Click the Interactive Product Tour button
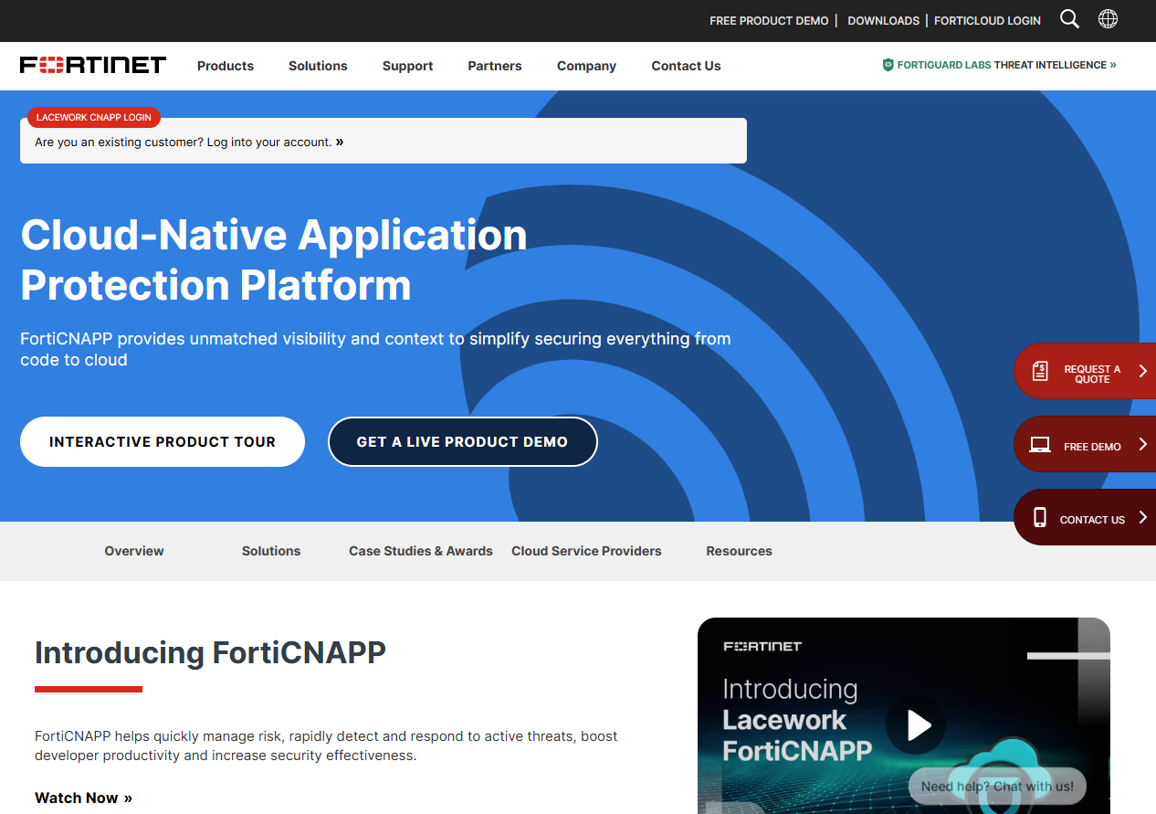Image resolution: width=1156 pixels, height=814 pixels. point(163,441)
